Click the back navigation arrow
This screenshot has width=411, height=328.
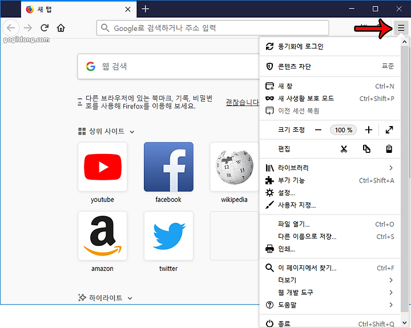click(x=11, y=28)
